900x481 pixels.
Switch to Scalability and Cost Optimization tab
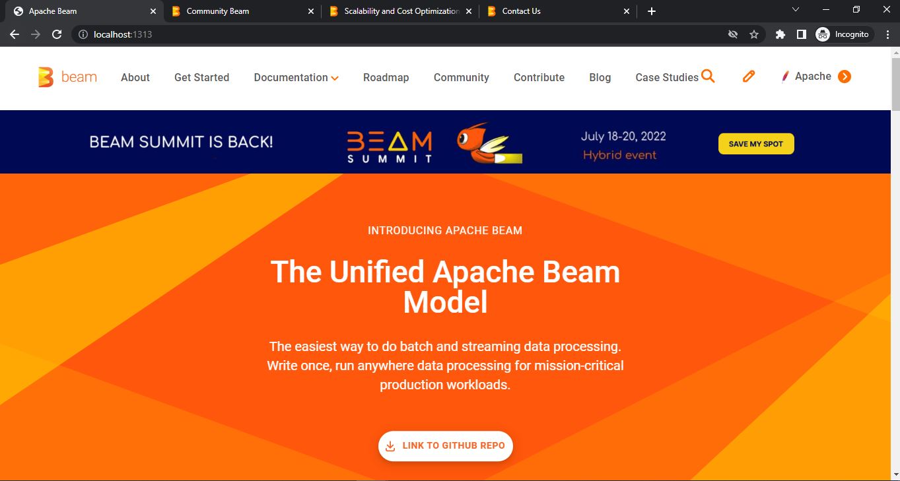[400, 11]
